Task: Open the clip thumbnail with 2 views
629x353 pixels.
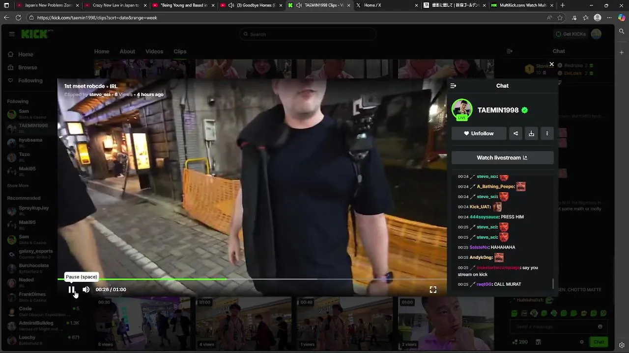Action: coord(446,324)
